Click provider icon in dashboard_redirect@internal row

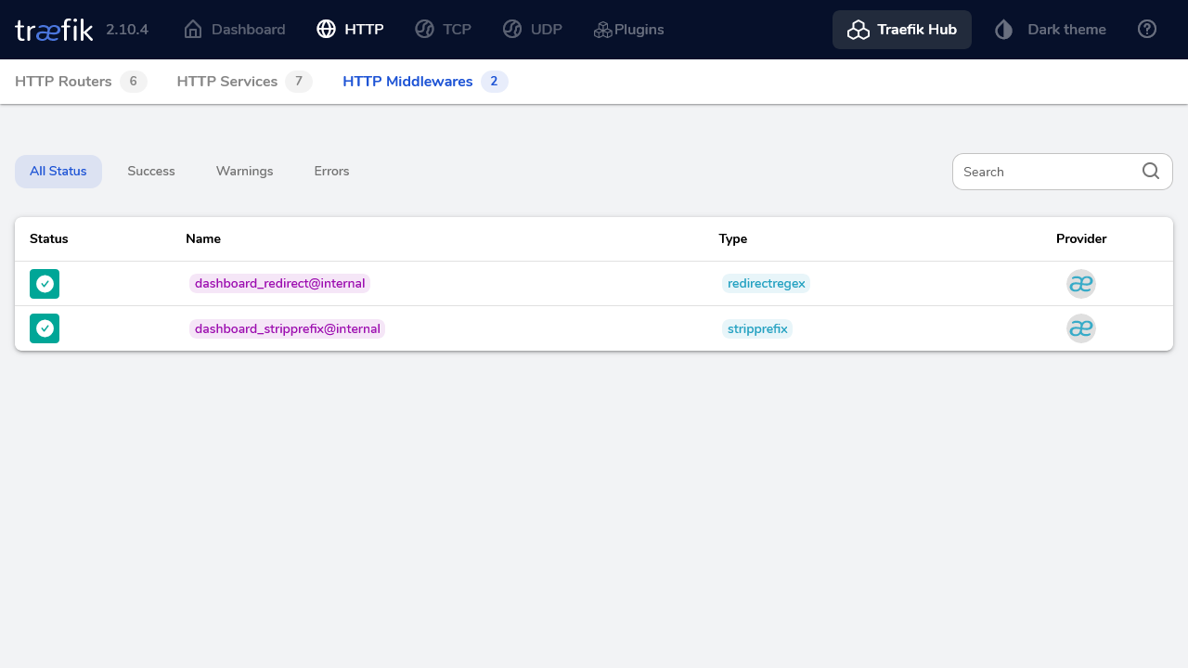(1081, 284)
